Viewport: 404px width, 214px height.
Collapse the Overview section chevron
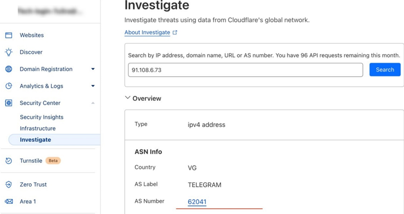pos(128,98)
